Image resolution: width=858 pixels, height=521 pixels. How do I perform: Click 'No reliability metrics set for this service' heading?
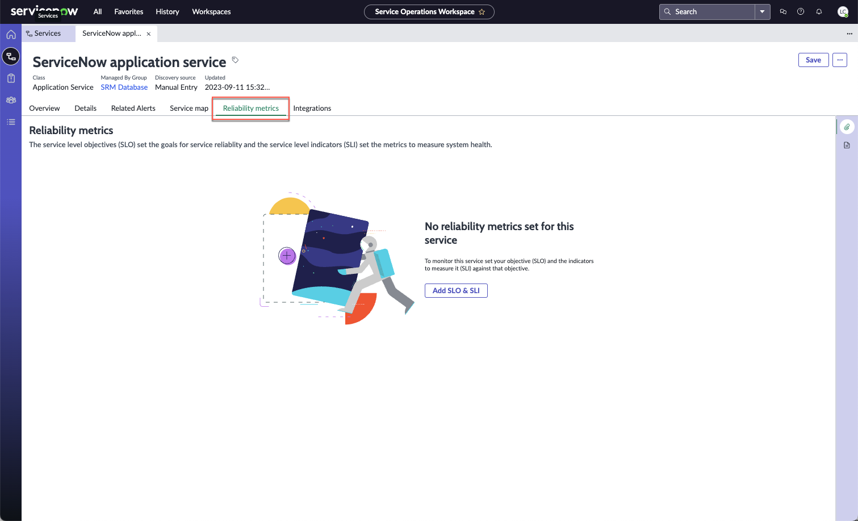coord(499,233)
